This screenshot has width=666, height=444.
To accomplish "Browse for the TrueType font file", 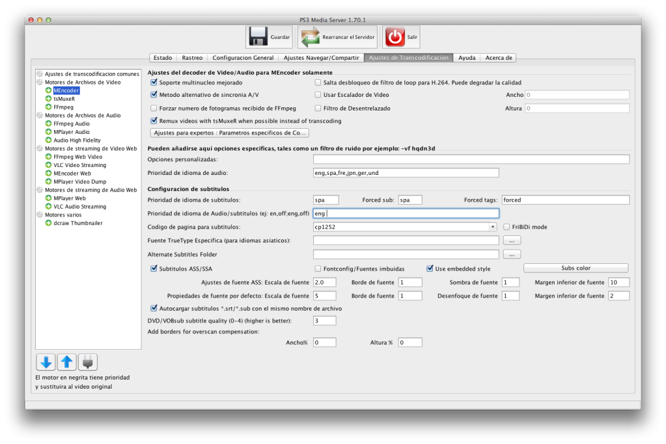I will point(512,241).
